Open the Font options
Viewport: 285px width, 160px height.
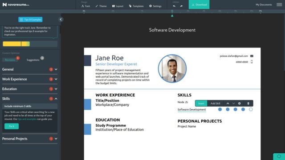coord(85,6)
